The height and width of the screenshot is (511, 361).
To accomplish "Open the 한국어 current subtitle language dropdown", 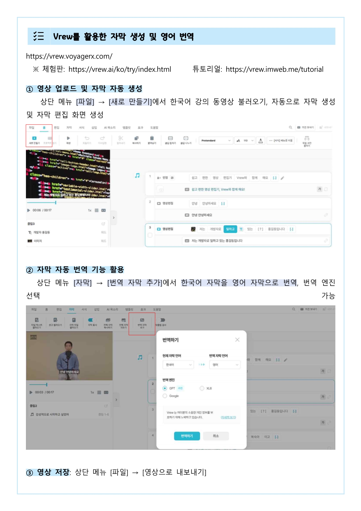I will 178,365.
